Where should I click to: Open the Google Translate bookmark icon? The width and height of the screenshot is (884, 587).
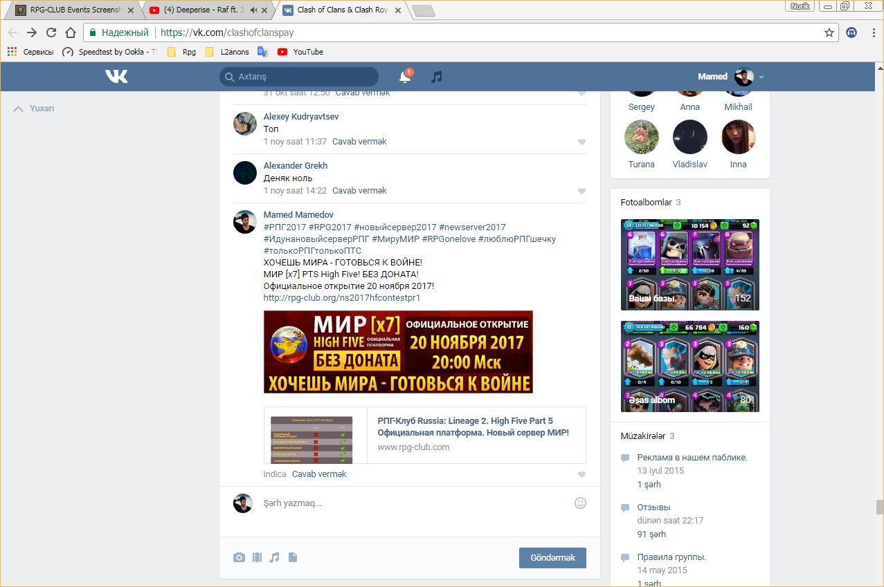[x=262, y=52]
